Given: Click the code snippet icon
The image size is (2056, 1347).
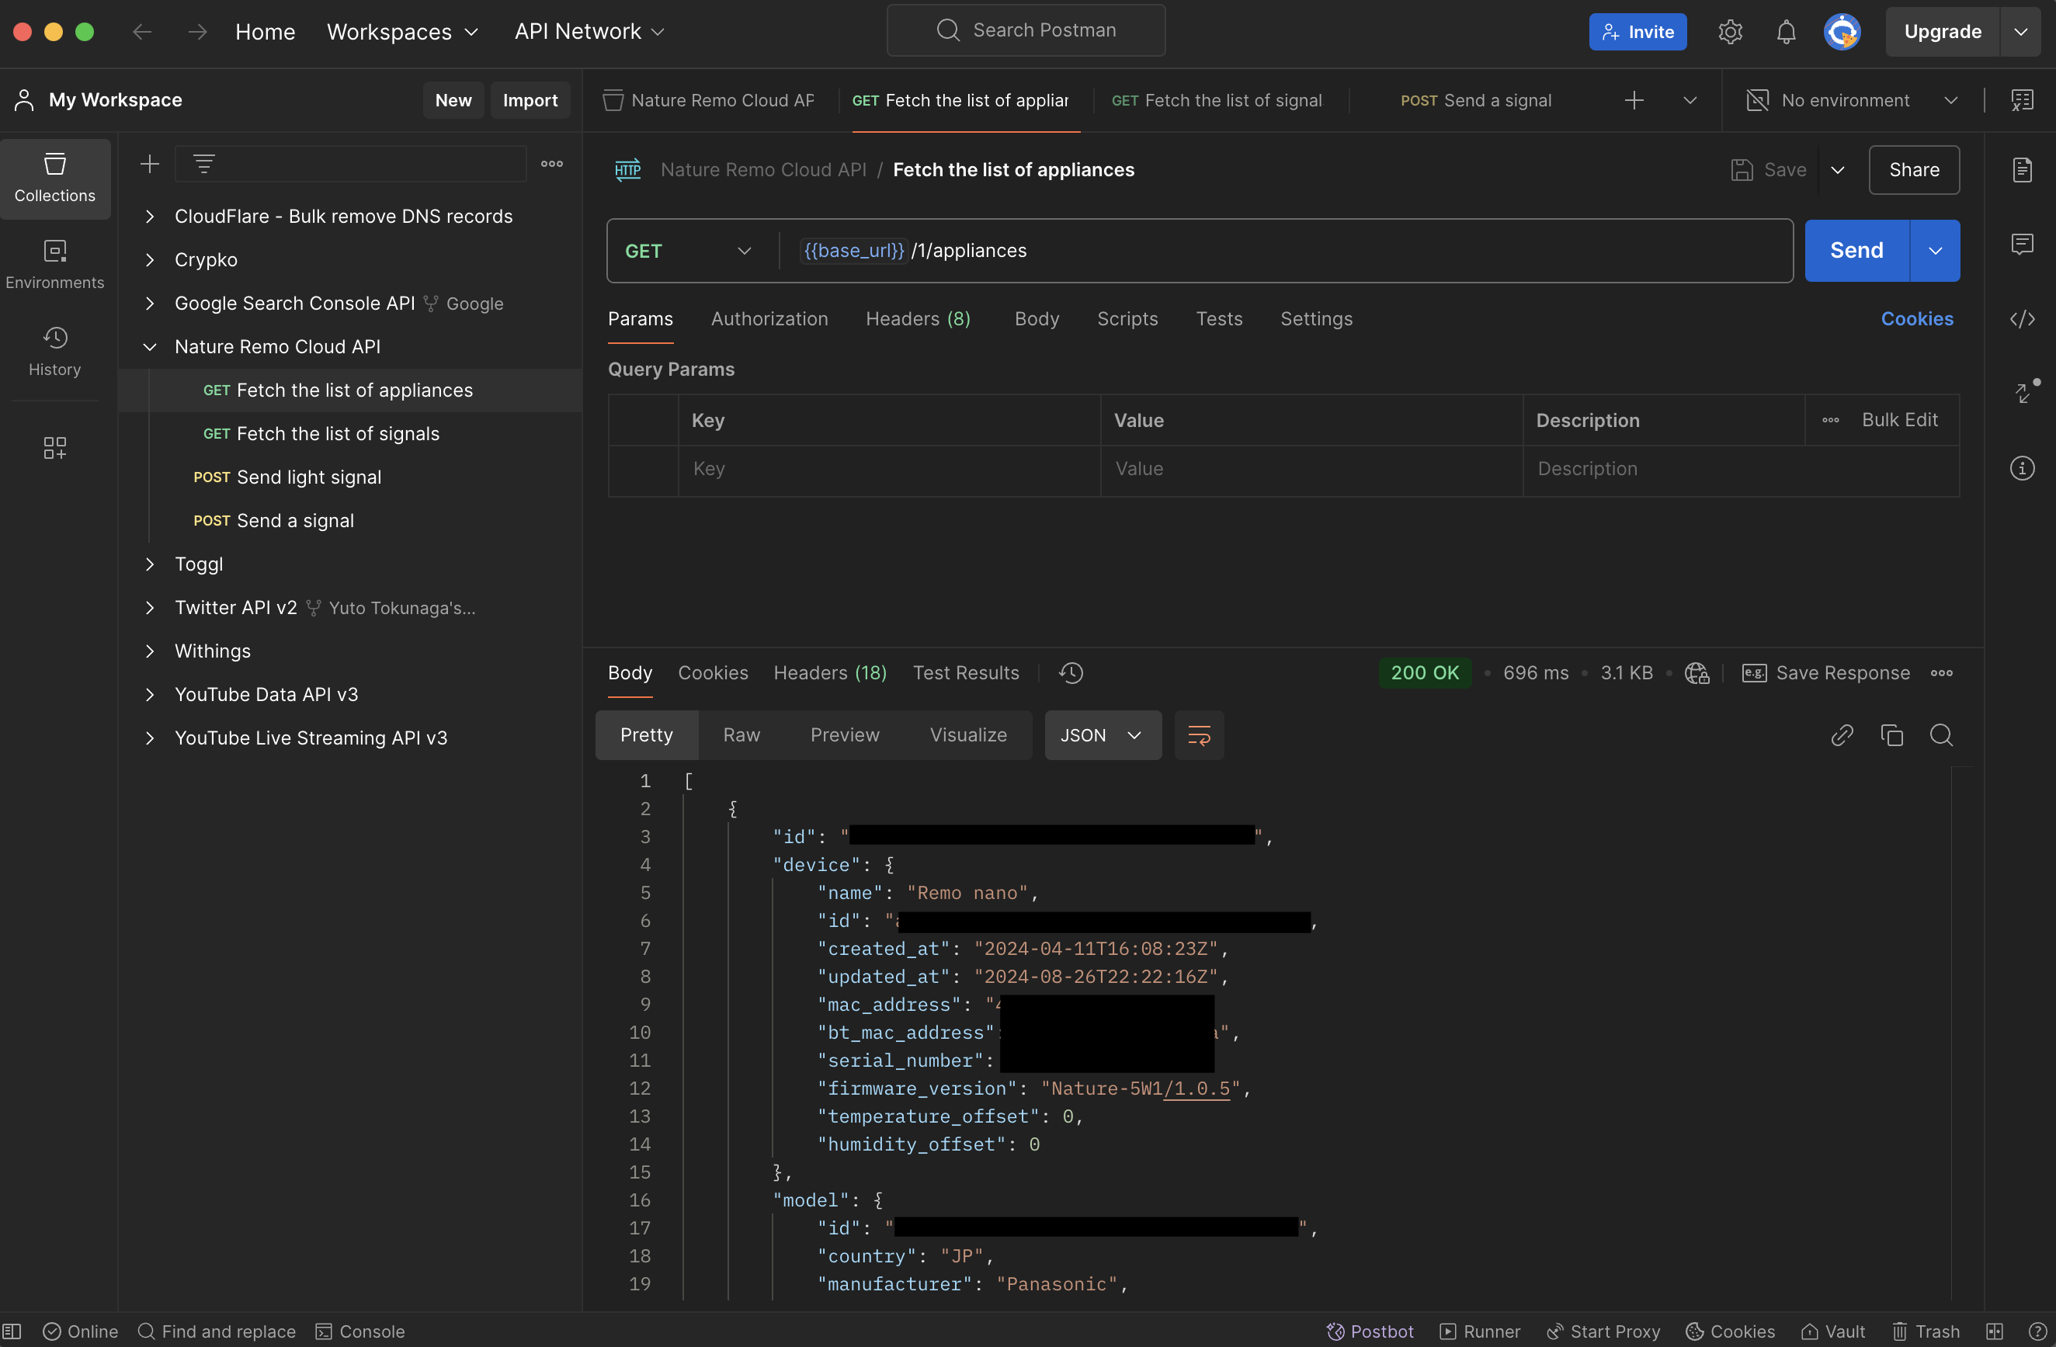Looking at the screenshot, I should [x=2021, y=319].
